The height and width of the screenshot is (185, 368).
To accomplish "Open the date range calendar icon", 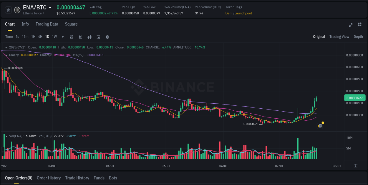I will pos(72,37).
